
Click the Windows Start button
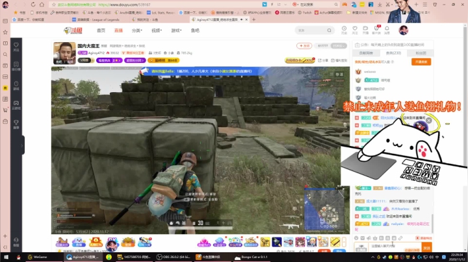[6, 257]
